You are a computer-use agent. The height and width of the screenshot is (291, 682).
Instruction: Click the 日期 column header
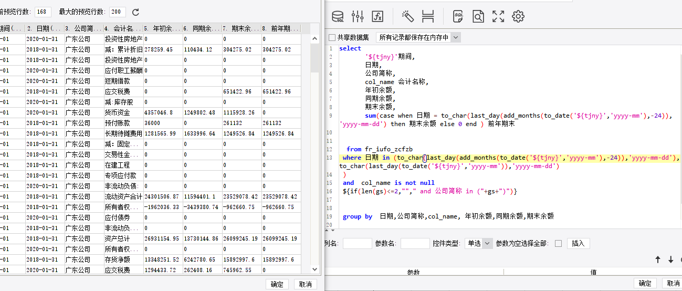click(x=45, y=28)
